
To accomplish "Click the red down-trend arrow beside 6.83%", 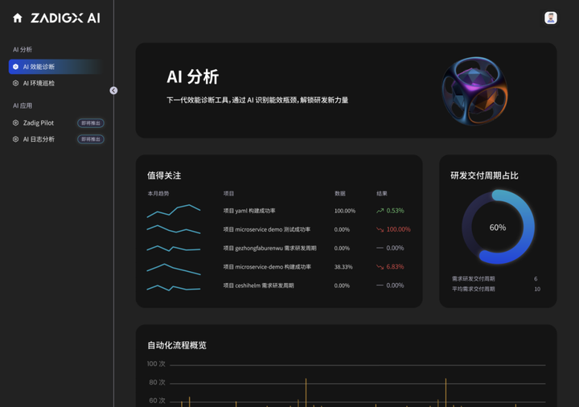I will 380,267.
